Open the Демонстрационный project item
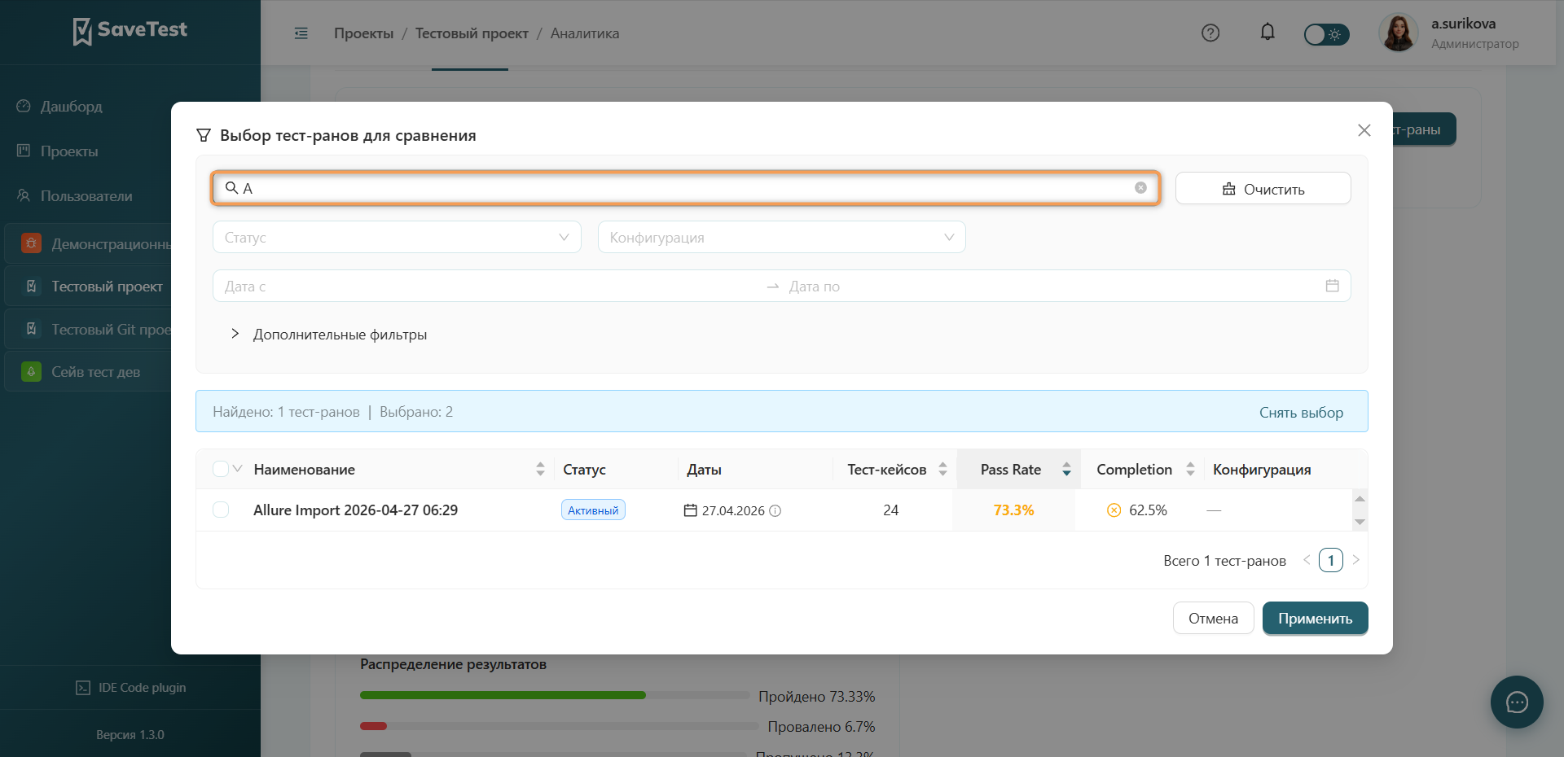 (90, 243)
